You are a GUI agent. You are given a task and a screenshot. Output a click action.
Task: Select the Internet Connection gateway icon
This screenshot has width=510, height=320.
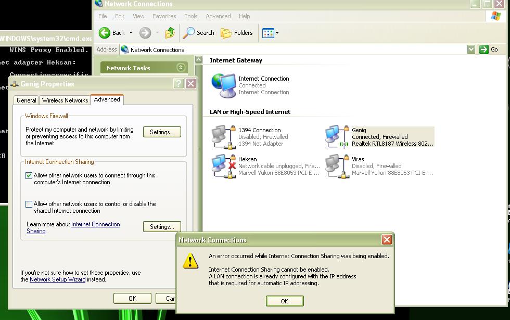point(223,85)
